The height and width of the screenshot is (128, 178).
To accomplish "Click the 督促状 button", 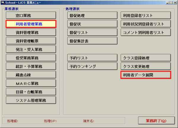I will [92, 24].
